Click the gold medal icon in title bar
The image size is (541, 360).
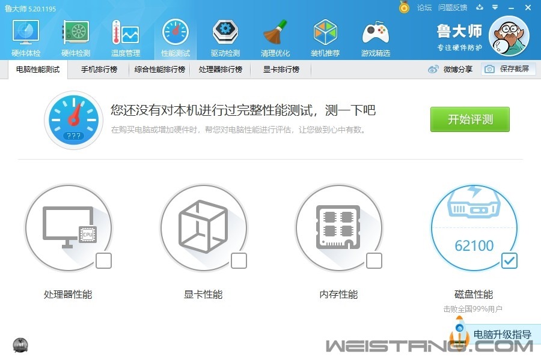point(404,7)
